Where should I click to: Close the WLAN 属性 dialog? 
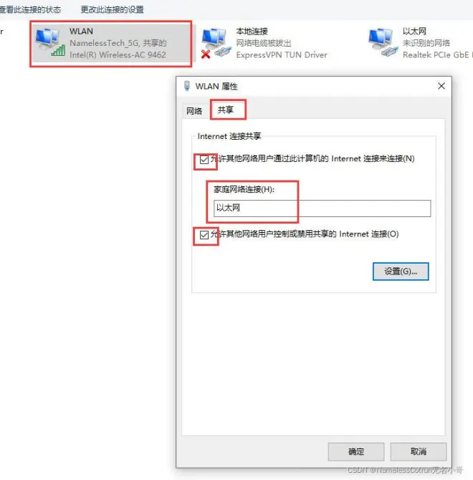coord(441,86)
